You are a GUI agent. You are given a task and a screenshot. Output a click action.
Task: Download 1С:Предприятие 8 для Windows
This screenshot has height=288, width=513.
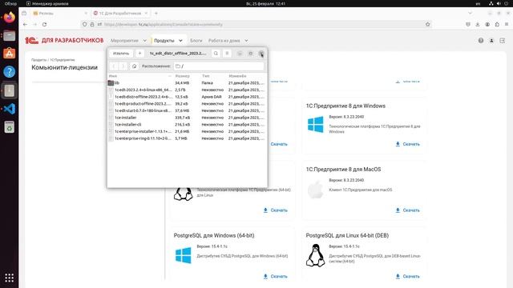[x=407, y=144]
